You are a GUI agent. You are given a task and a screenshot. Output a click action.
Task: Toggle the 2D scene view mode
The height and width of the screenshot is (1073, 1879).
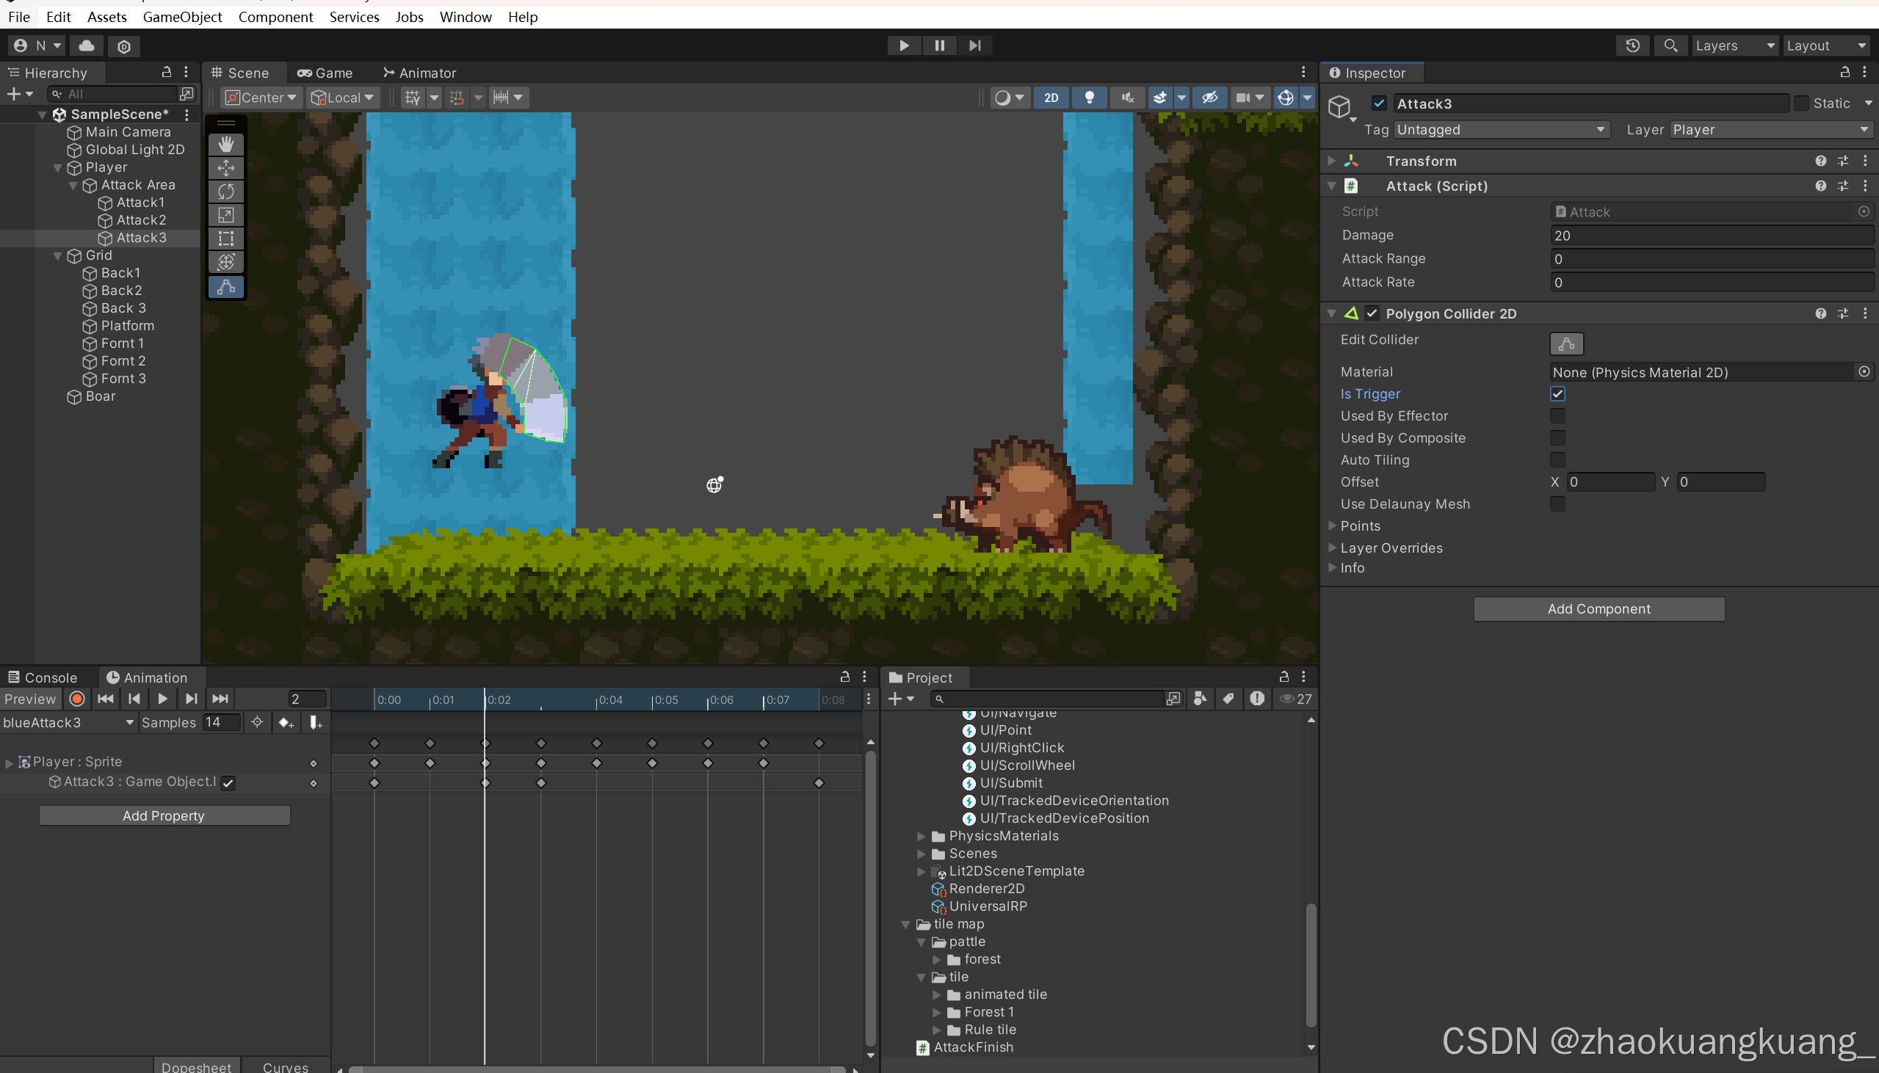tap(1051, 98)
